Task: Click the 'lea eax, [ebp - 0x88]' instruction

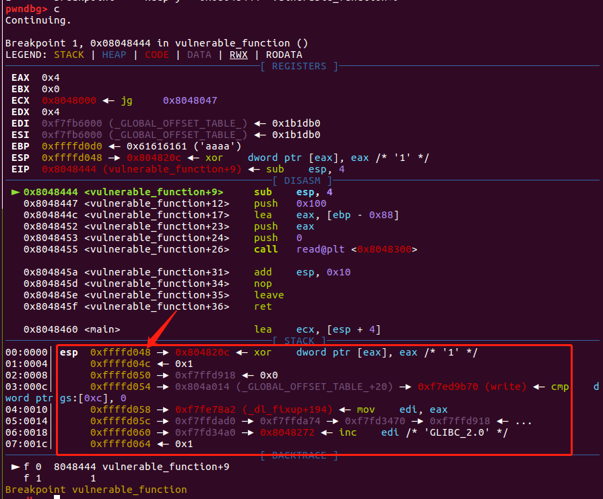Action: (326, 215)
